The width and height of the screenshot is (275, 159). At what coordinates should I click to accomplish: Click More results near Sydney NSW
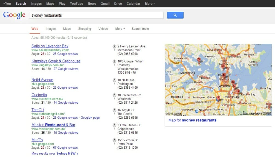pyautogui.click(x=55, y=153)
